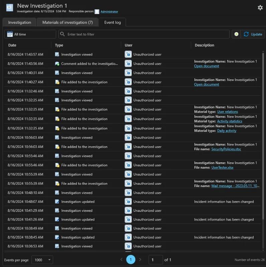The height and width of the screenshot is (267, 266).
Task: Open the Daily activity material link
Action: (x=227, y=131)
